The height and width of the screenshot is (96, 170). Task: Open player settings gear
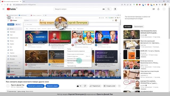[99, 77]
